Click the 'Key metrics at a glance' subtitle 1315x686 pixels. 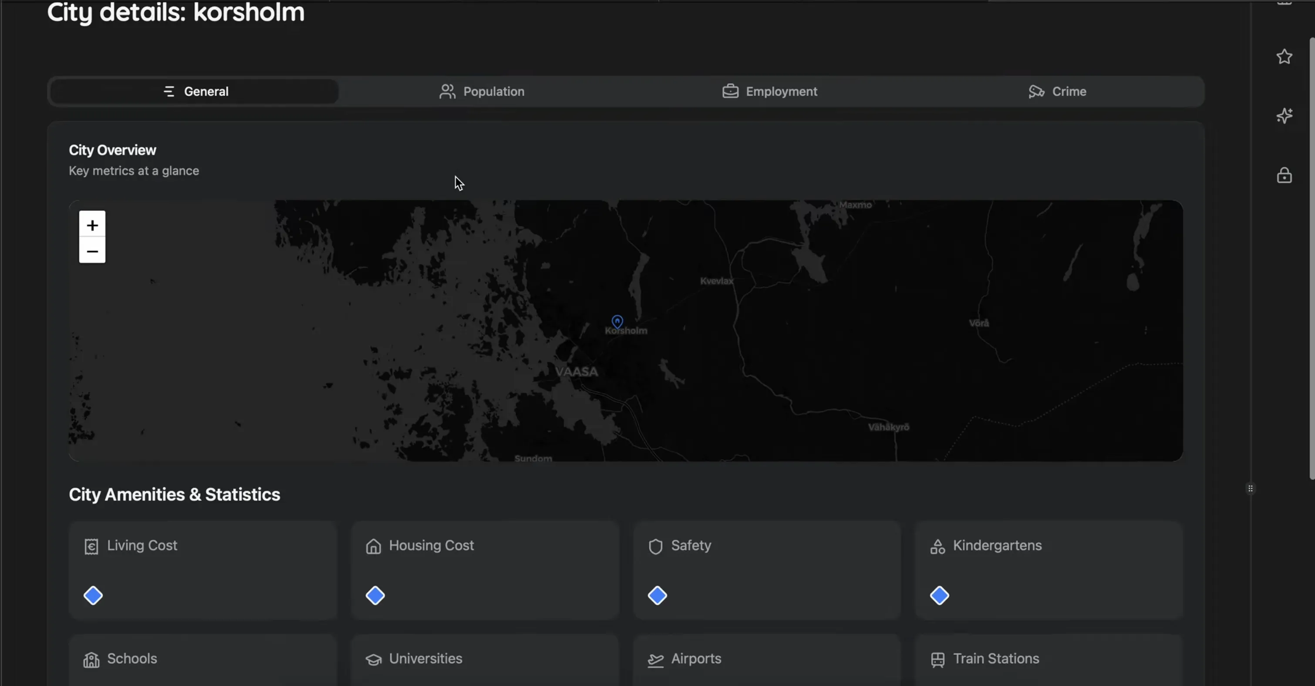tap(134, 171)
